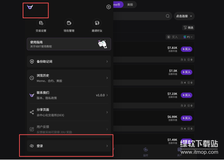Click the link icon beside 登录
Image resolution: width=224 pixels, height=160 pixels.
pyautogui.click(x=32, y=146)
